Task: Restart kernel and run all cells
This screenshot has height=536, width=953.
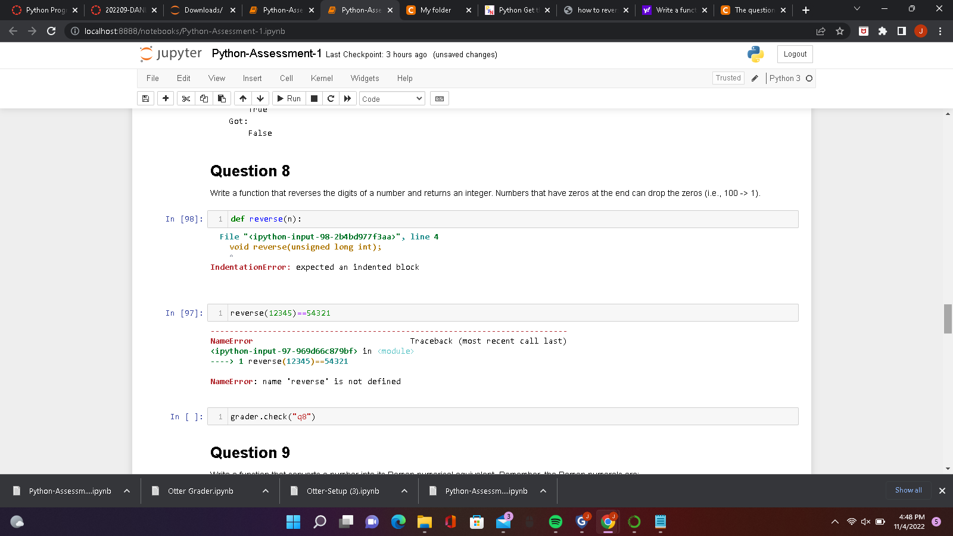Action: point(347,99)
